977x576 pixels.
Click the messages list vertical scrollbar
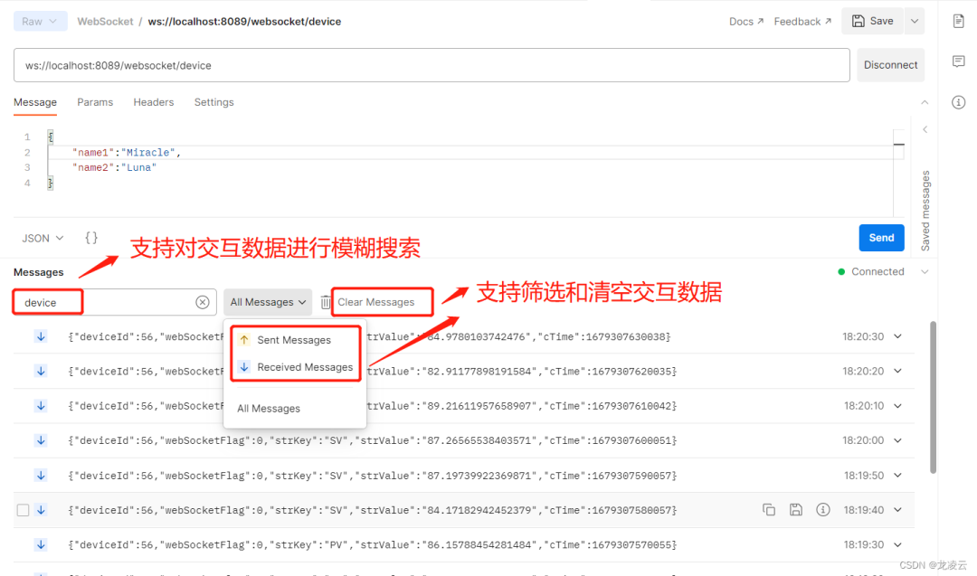coord(933,397)
